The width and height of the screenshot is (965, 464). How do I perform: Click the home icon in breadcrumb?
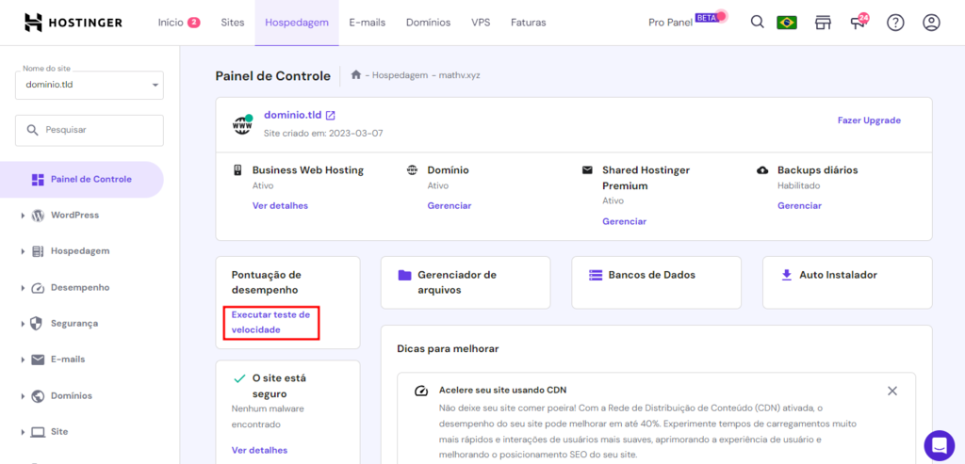(x=355, y=75)
